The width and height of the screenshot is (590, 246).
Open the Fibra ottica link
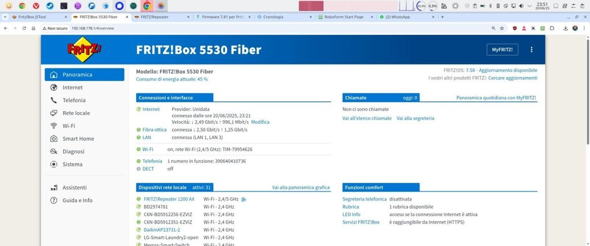pyautogui.click(x=154, y=129)
